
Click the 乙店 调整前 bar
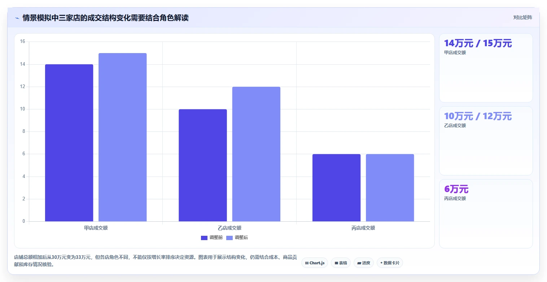pos(203,165)
